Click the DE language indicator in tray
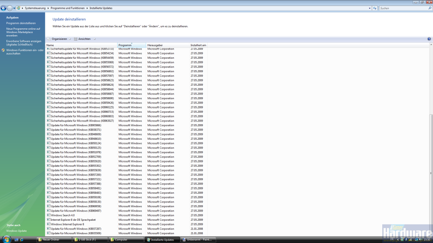This screenshot has height=243, width=433. click(x=392, y=239)
